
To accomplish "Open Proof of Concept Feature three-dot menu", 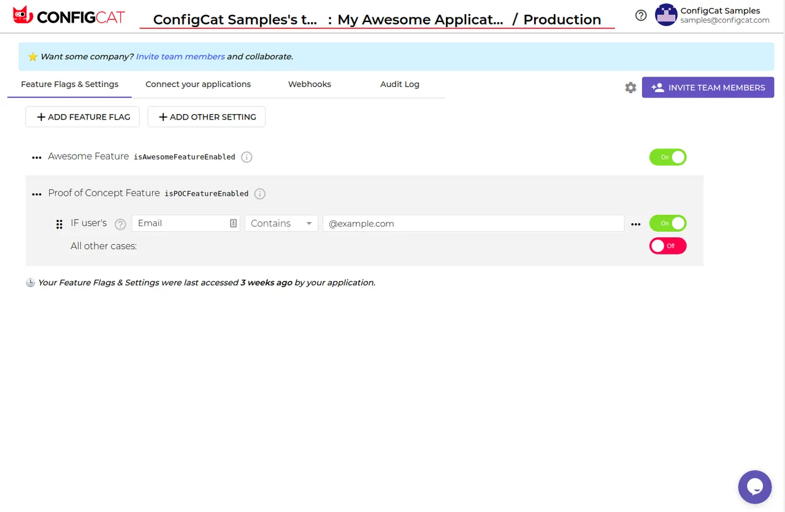I will [x=37, y=194].
